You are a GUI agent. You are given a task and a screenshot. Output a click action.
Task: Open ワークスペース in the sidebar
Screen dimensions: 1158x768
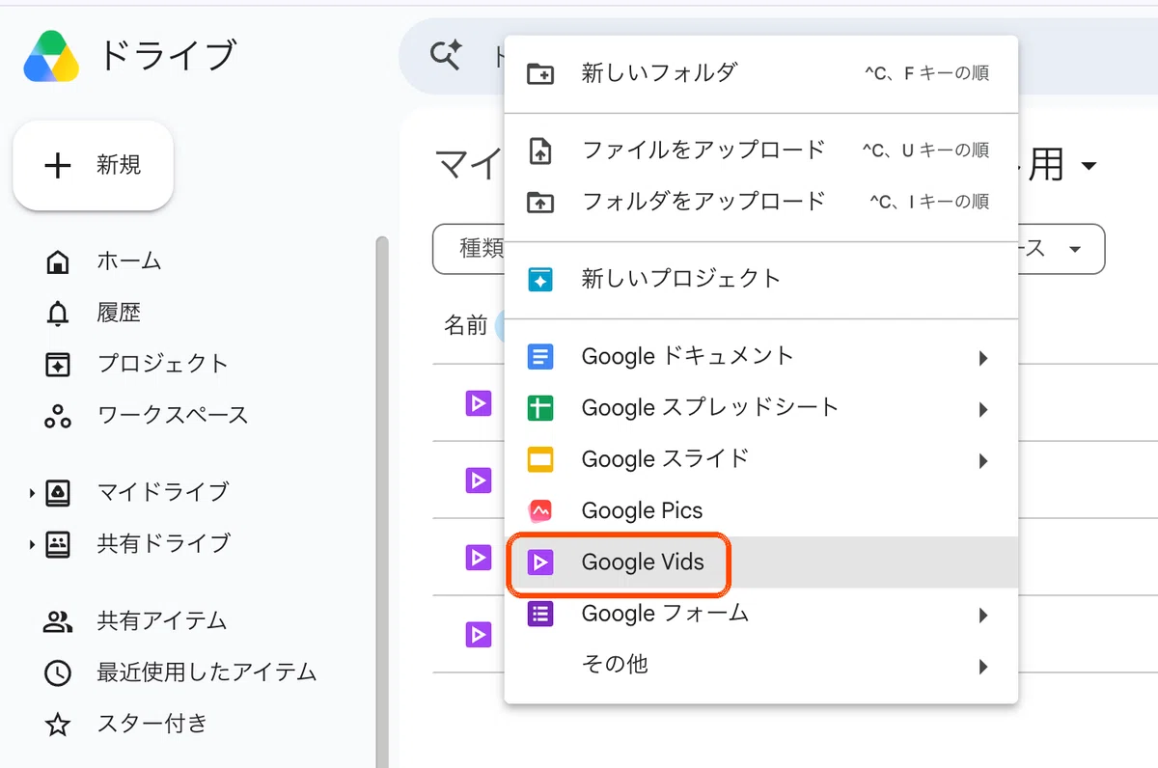point(173,416)
